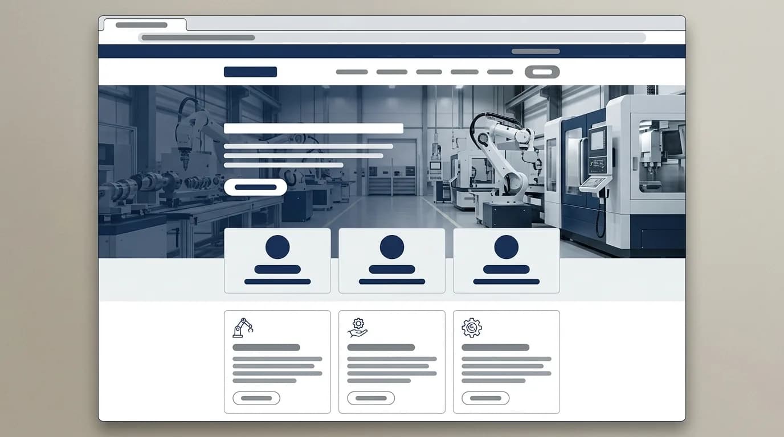Click the white hero call-to-action button
Viewport: 784px width, 437px height.
(255, 187)
